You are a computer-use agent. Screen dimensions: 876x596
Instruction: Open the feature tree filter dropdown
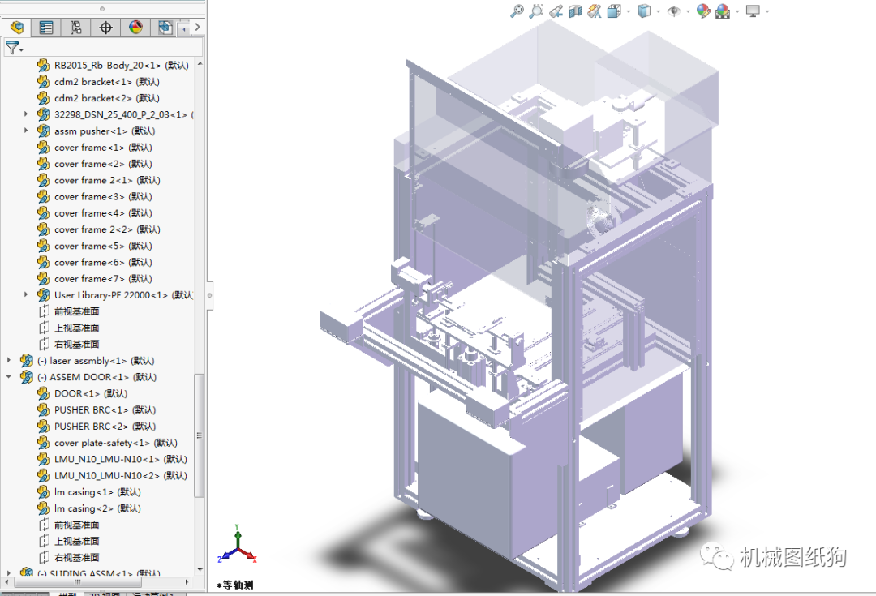(15, 49)
